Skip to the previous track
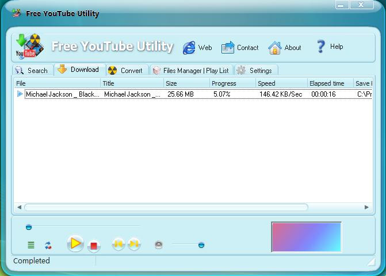Screen dimensions: 386x276 [119, 244]
